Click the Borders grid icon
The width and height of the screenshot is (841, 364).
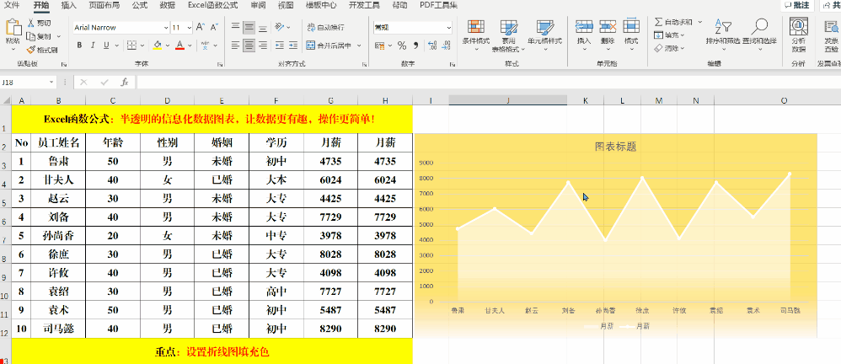click(x=131, y=45)
